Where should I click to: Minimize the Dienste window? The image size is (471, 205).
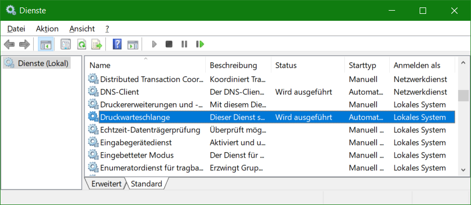point(391,11)
